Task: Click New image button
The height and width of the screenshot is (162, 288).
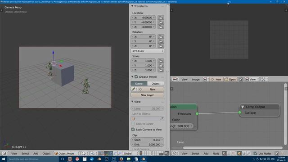Action: pyautogui.click(x=216, y=79)
